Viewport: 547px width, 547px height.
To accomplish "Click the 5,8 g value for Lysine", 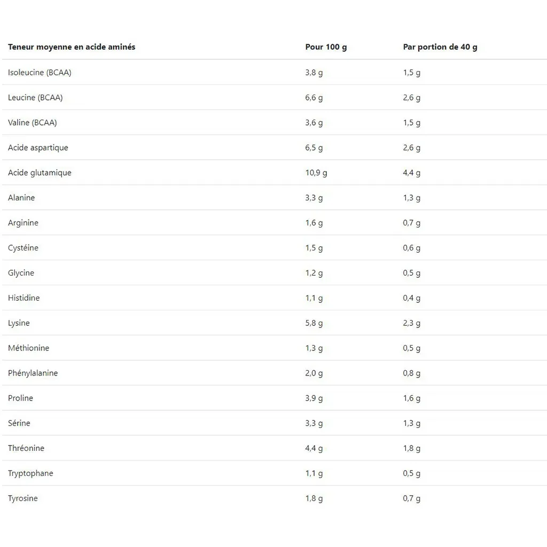I will pyautogui.click(x=314, y=323).
